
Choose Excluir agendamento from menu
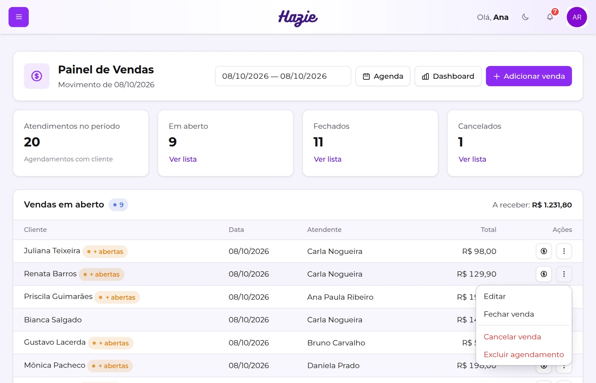(x=524, y=355)
